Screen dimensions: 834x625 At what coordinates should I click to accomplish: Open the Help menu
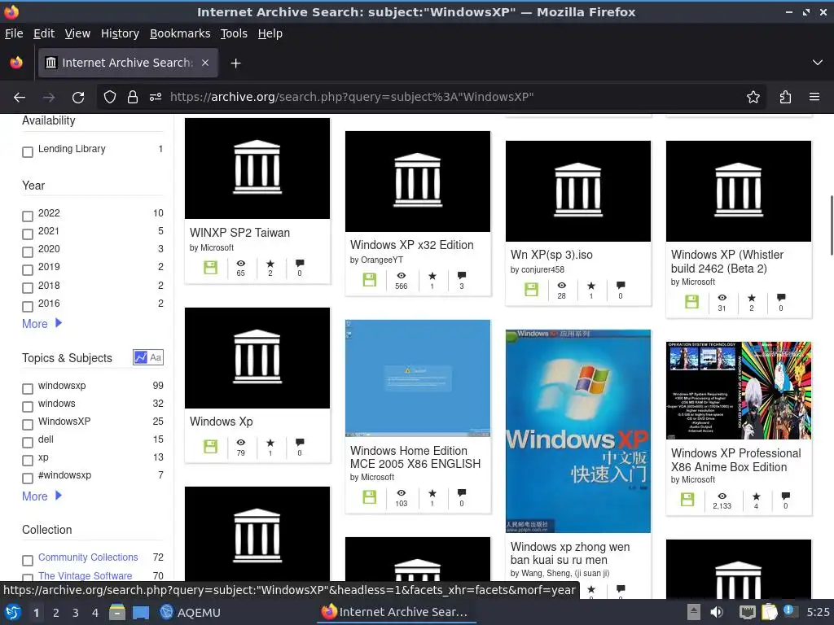pos(270,33)
